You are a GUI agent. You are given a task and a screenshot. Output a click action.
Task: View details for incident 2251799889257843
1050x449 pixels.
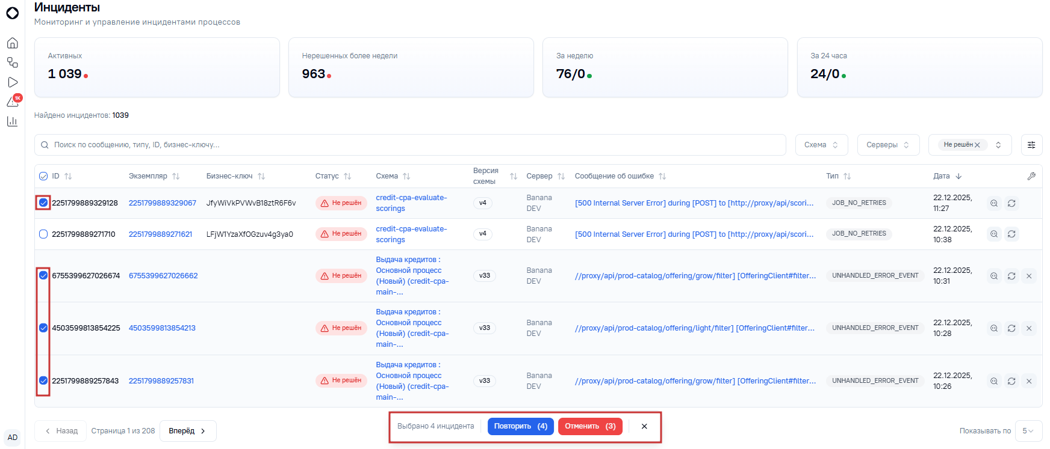pyautogui.click(x=994, y=380)
